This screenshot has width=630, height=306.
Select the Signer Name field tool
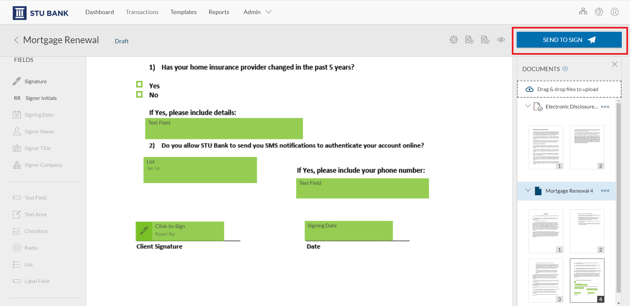(x=33, y=131)
